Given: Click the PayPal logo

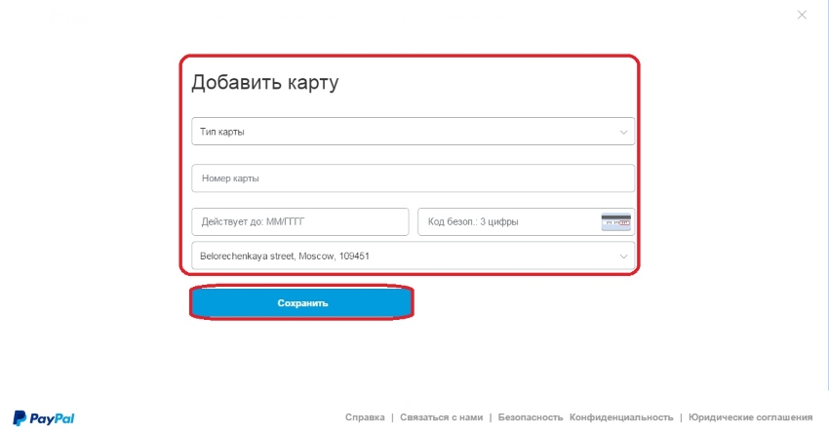Looking at the screenshot, I should (43, 418).
